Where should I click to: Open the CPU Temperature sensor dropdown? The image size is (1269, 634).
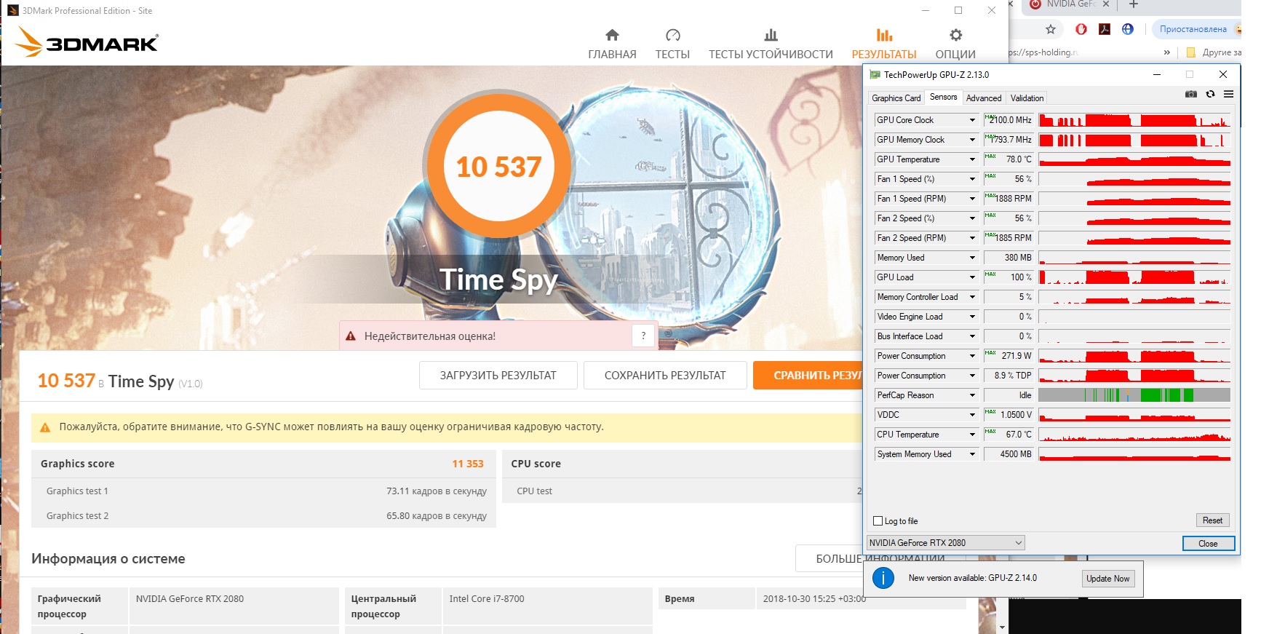click(x=972, y=435)
